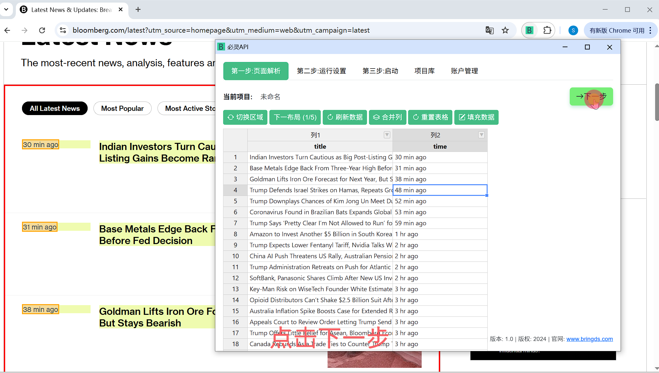Select the 48 min ago cell in row 4
The width and height of the screenshot is (659, 373).
[x=440, y=190]
